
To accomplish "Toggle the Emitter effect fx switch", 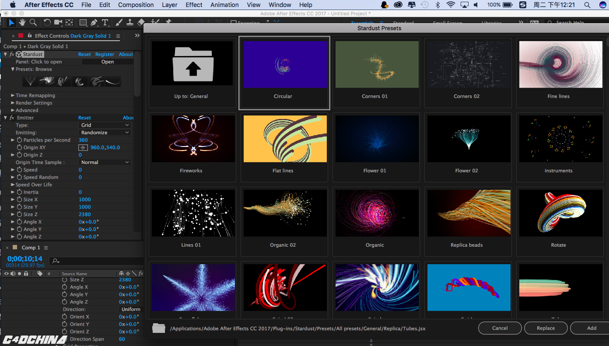I will click(x=12, y=118).
